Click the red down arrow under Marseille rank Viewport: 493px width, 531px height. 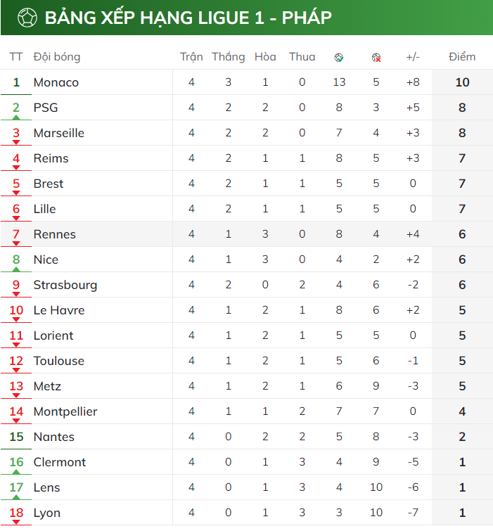click(16, 143)
